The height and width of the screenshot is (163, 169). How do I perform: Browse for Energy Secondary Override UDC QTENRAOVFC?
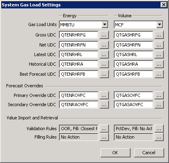pos(104,105)
